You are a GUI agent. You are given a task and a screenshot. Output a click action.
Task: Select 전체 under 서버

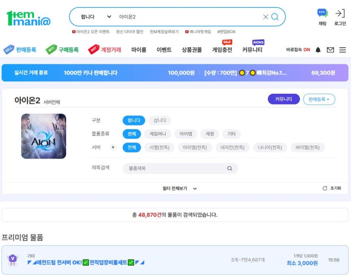(132, 147)
